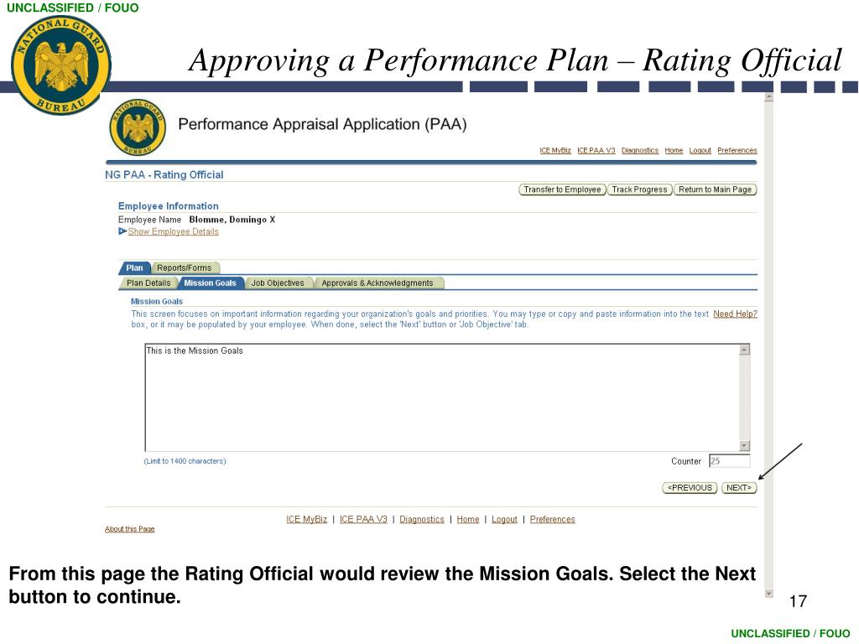Open Preferences footer link
This screenshot has height=644, width=859.
(552, 519)
